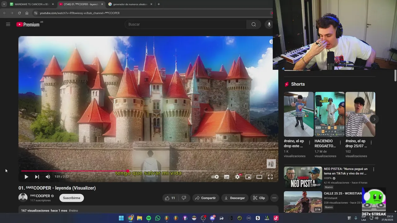Dislike the video
This screenshot has width=397, height=223.
click(184, 198)
